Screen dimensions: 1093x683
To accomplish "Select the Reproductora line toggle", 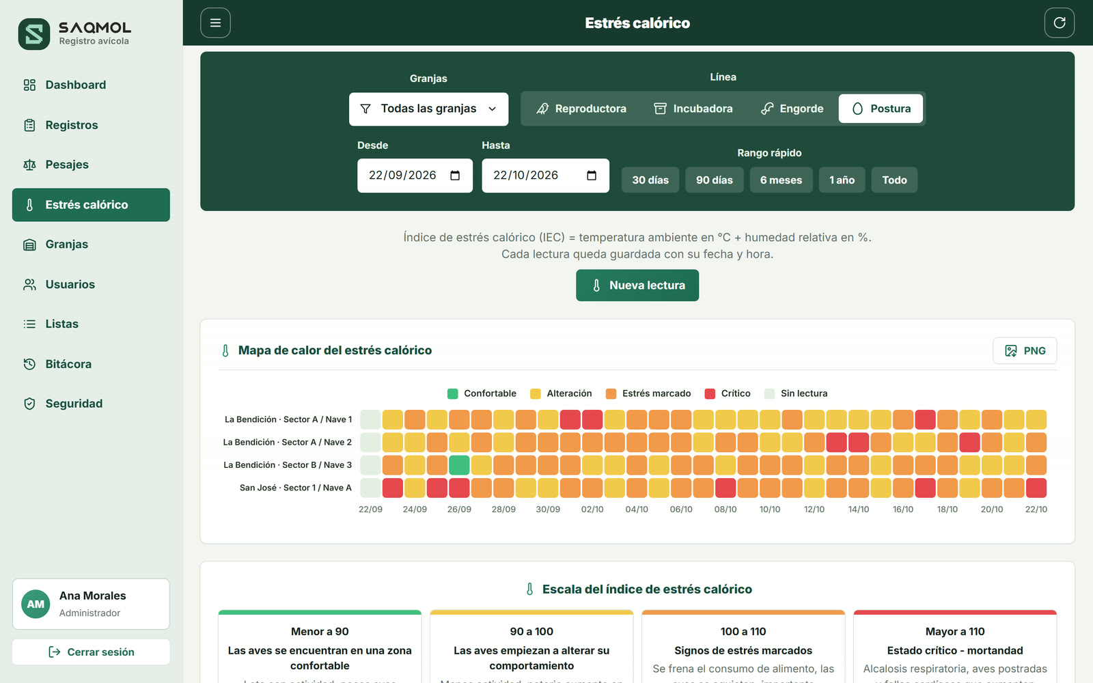I will [581, 109].
